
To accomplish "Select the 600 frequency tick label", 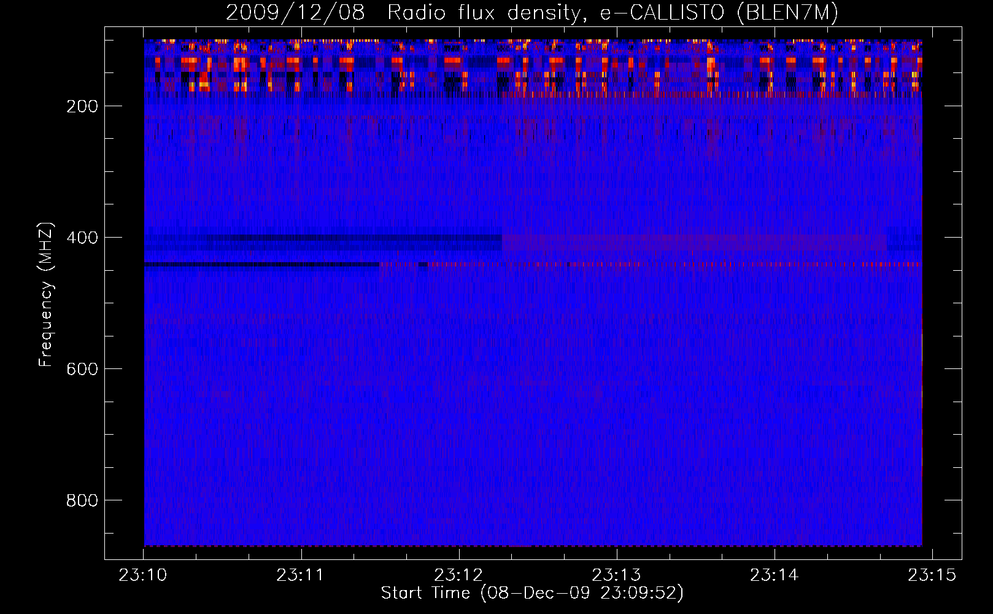I will tap(82, 369).
